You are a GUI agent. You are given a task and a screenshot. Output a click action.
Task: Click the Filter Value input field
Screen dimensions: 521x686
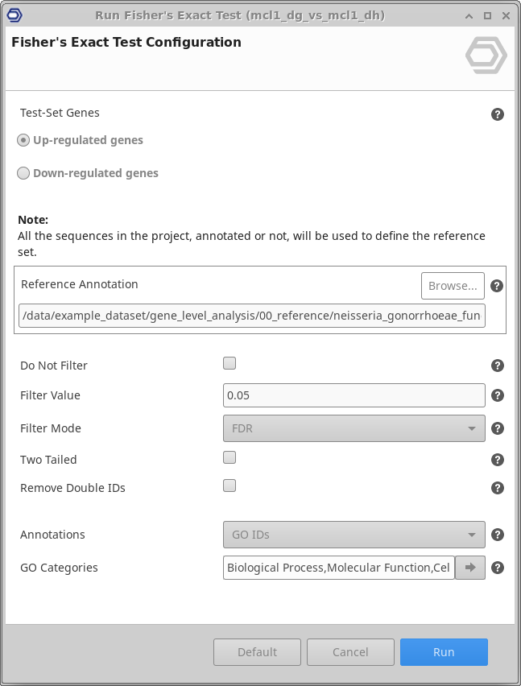click(x=354, y=395)
